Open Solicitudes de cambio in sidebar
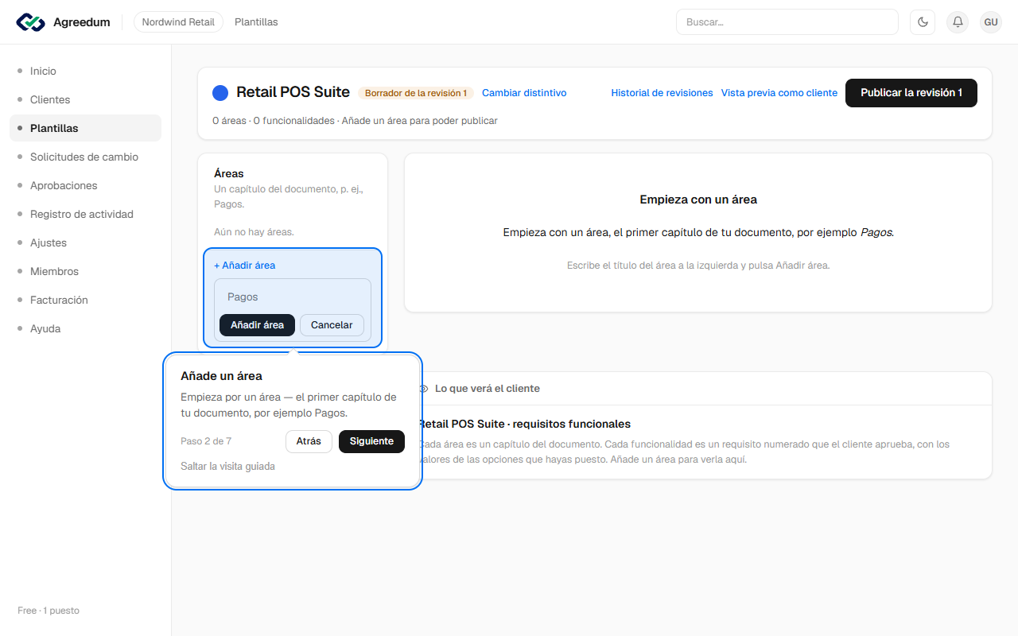Viewport: 1018px width, 636px height. click(x=85, y=157)
